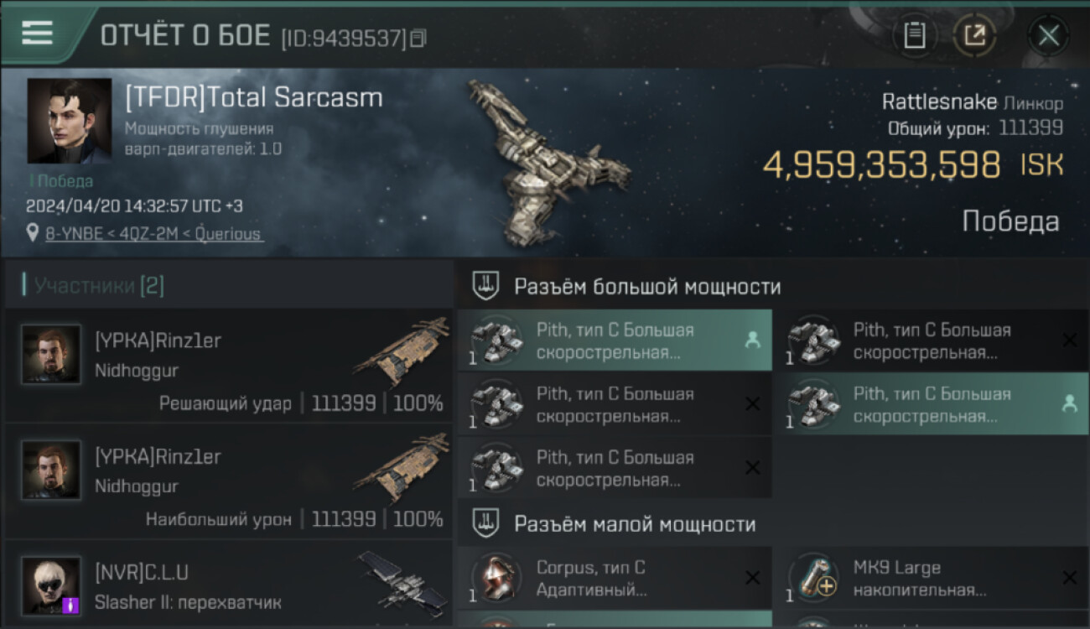This screenshot has width=1090, height=629.
Task: Copy the battle report ID icon
Action: [418, 38]
